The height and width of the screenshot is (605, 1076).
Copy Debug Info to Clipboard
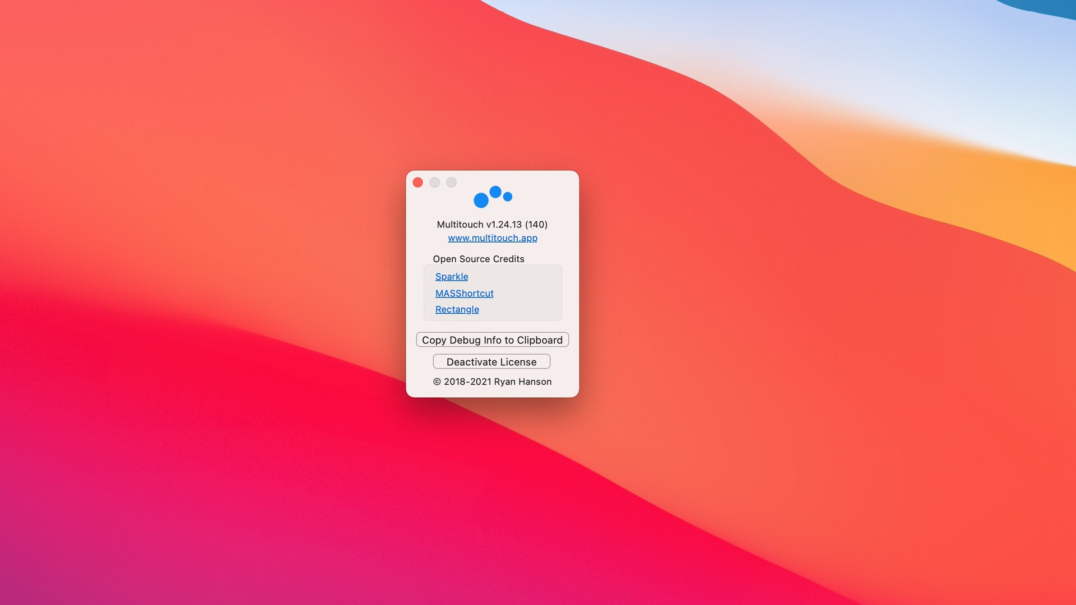coord(493,340)
